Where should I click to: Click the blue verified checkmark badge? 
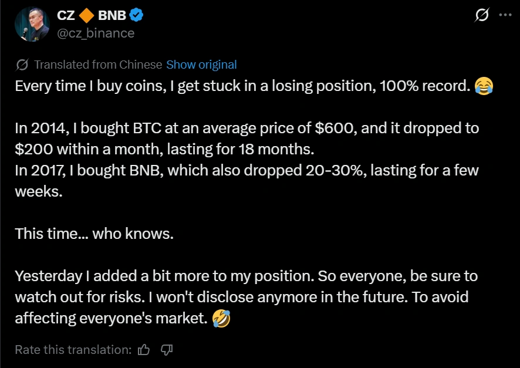[x=137, y=16]
